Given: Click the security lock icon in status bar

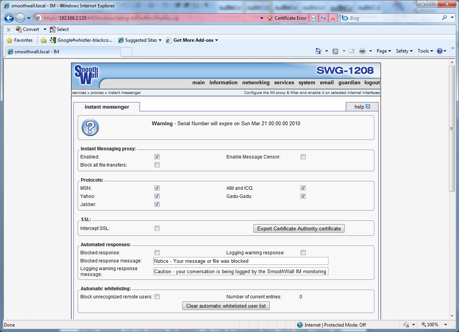Looking at the screenshot, I should coord(406,325).
